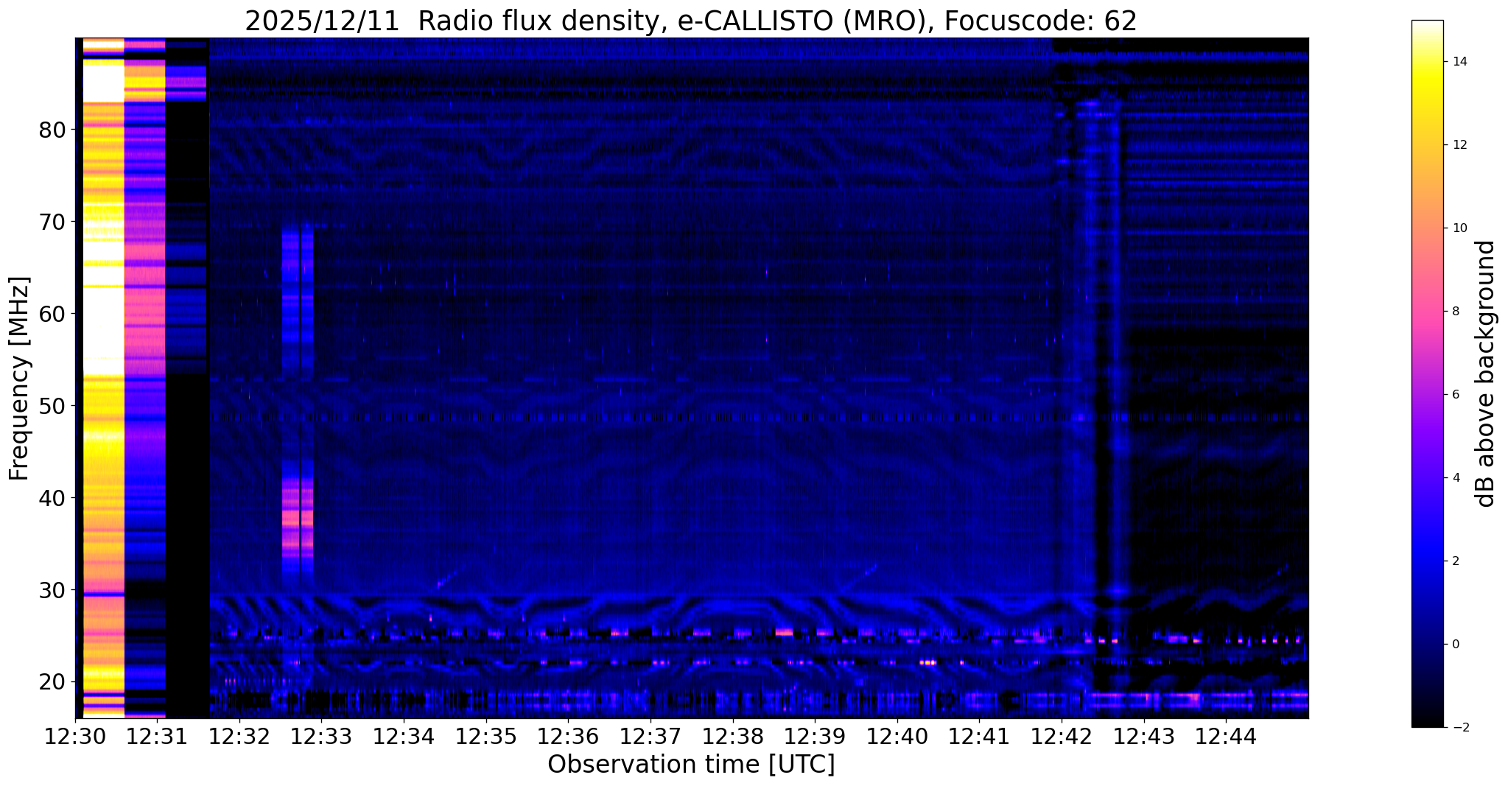Select the 12:34 time tick label
The height and width of the screenshot is (786, 1508).
(404, 736)
